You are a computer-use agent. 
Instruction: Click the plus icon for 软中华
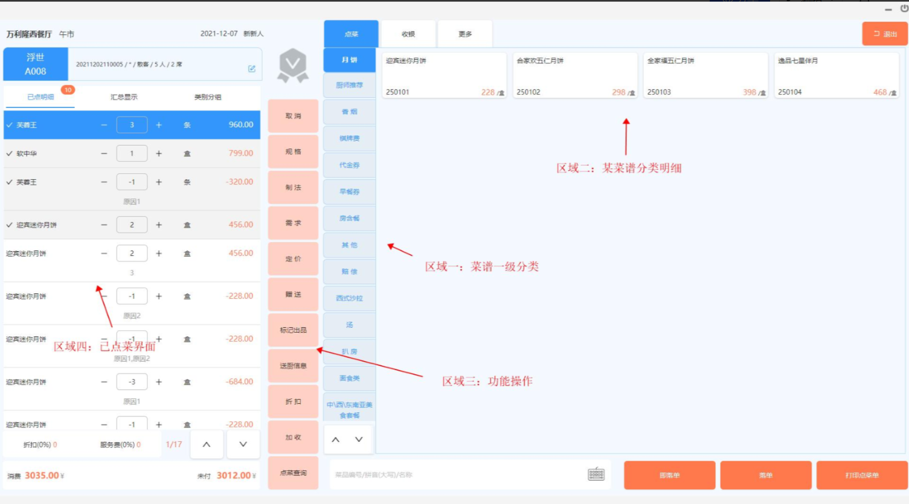click(x=159, y=153)
